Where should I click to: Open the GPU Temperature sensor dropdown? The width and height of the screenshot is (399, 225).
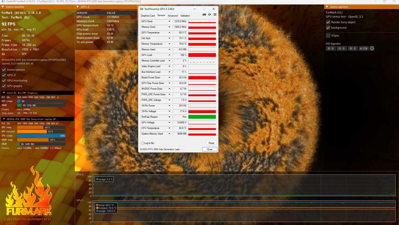(169, 33)
